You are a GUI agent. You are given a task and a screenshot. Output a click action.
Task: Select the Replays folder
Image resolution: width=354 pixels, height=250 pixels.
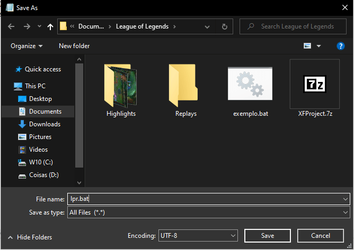point(186,90)
